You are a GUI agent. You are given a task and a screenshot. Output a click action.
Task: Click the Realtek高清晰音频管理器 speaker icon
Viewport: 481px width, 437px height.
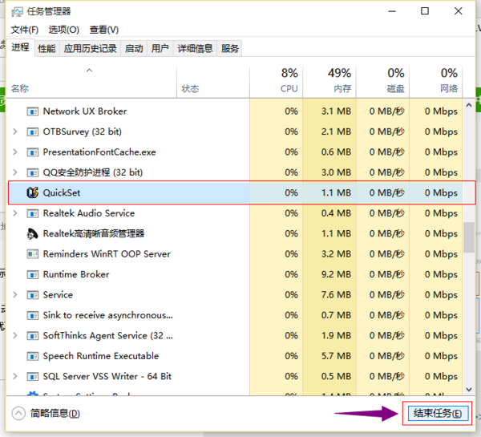33,234
